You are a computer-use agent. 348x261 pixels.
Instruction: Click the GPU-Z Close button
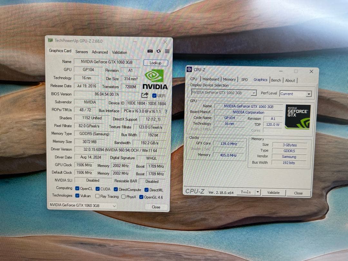[x=156, y=207]
